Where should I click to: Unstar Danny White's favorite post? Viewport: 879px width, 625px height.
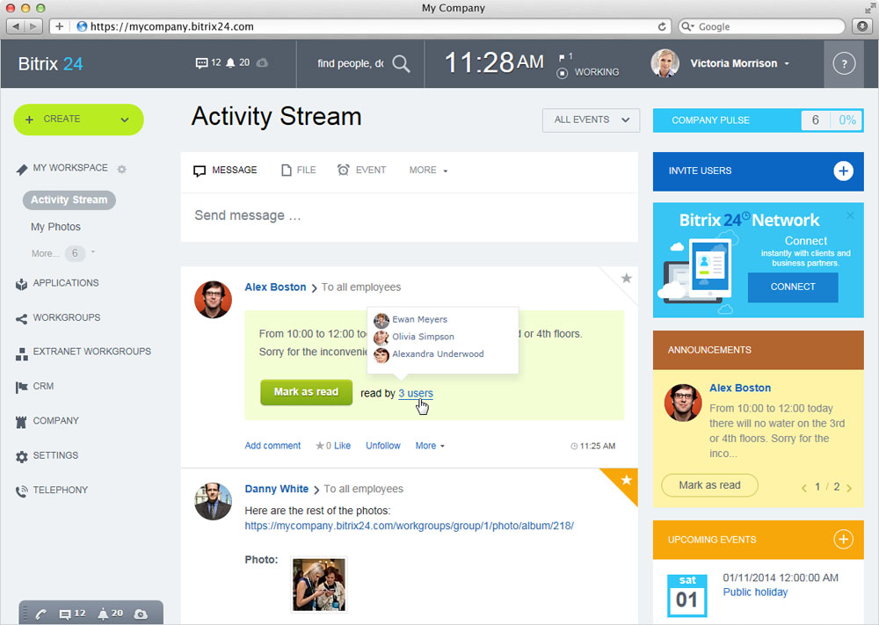pos(626,480)
